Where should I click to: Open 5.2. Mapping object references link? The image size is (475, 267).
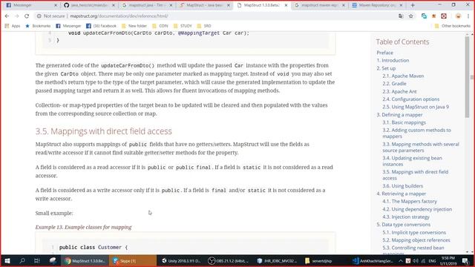click(416, 240)
